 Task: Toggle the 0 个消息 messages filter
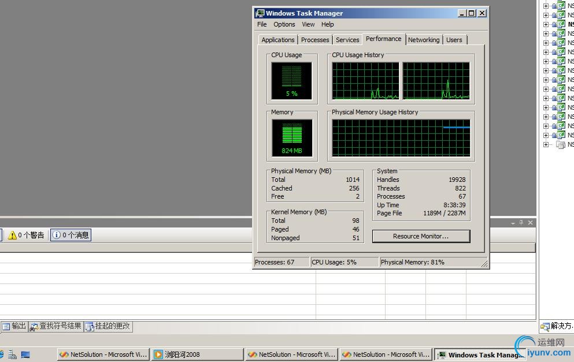[x=71, y=235]
